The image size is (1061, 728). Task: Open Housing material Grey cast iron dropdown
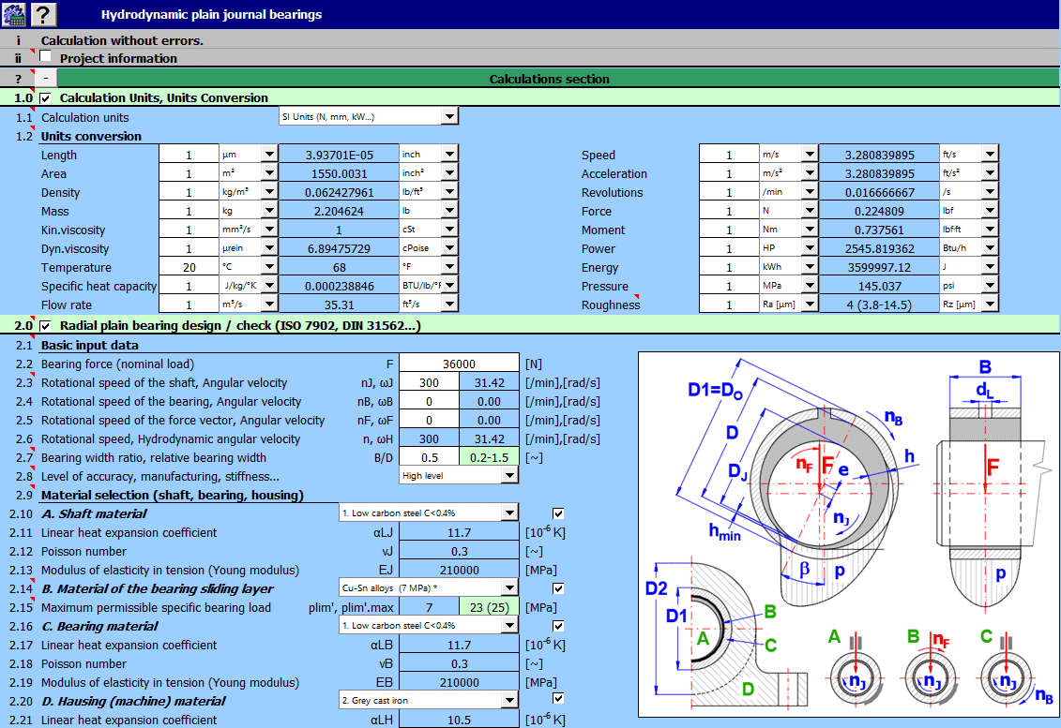(x=508, y=700)
